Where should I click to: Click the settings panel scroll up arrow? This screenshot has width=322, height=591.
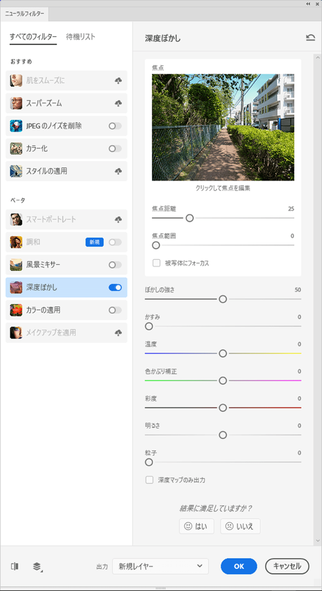(318, 57)
